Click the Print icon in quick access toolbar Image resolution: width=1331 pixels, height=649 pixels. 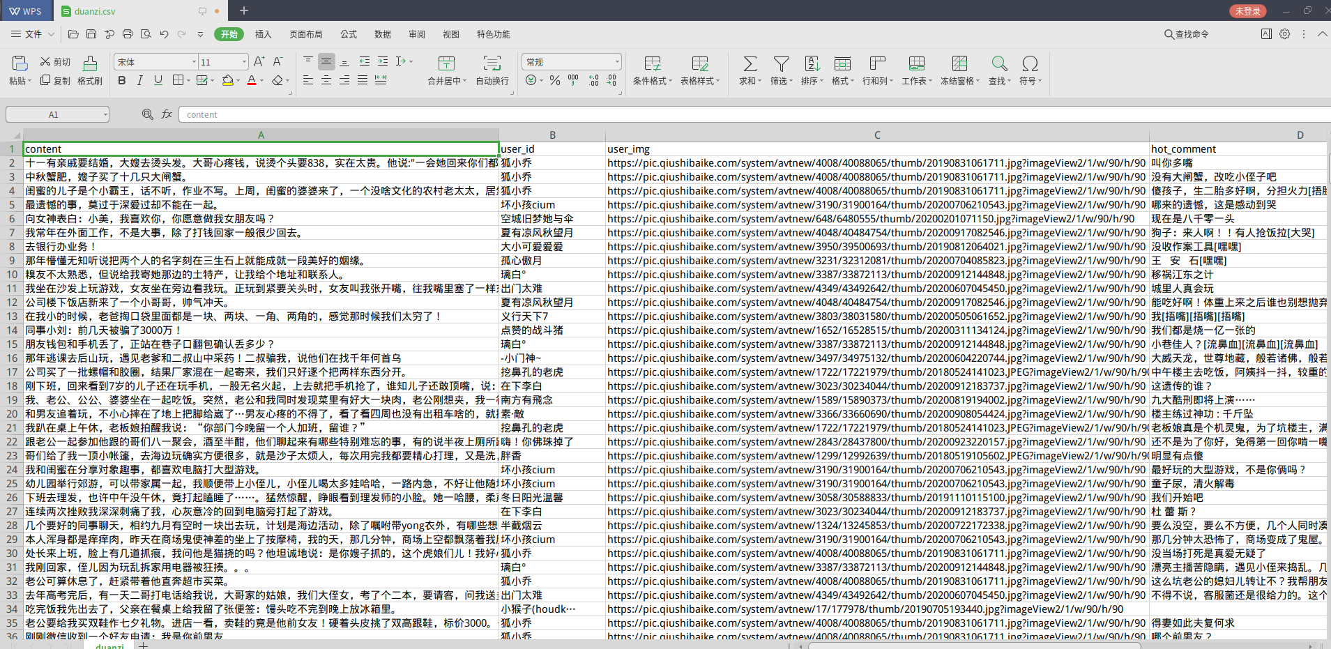click(128, 34)
